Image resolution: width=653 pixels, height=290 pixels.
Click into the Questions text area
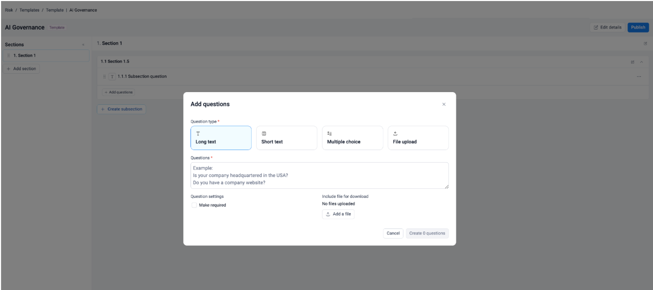pyautogui.click(x=319, y=176)
